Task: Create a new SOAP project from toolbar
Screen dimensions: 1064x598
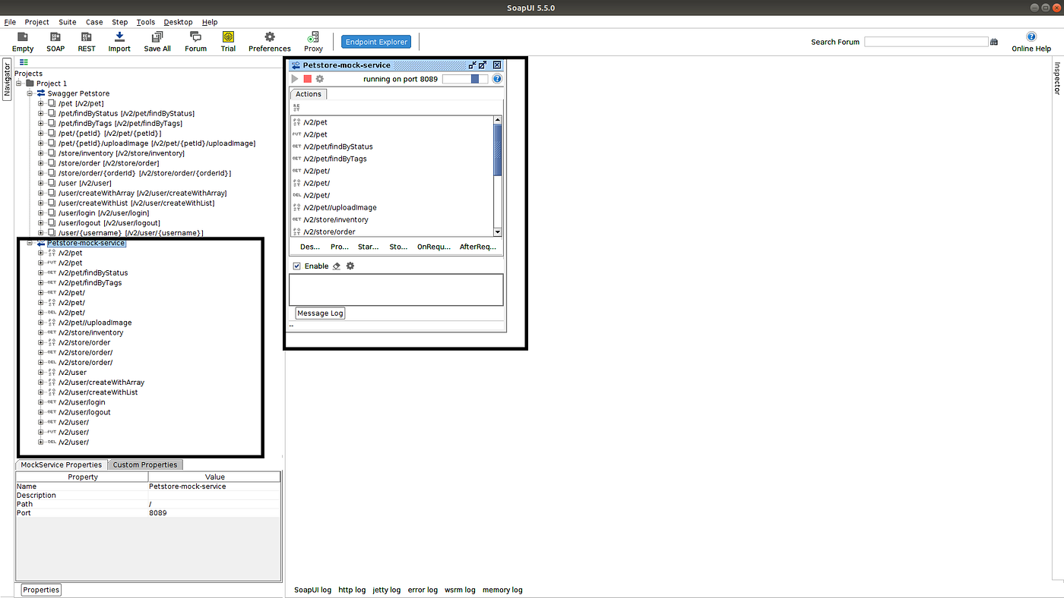Action: point(55,36)
